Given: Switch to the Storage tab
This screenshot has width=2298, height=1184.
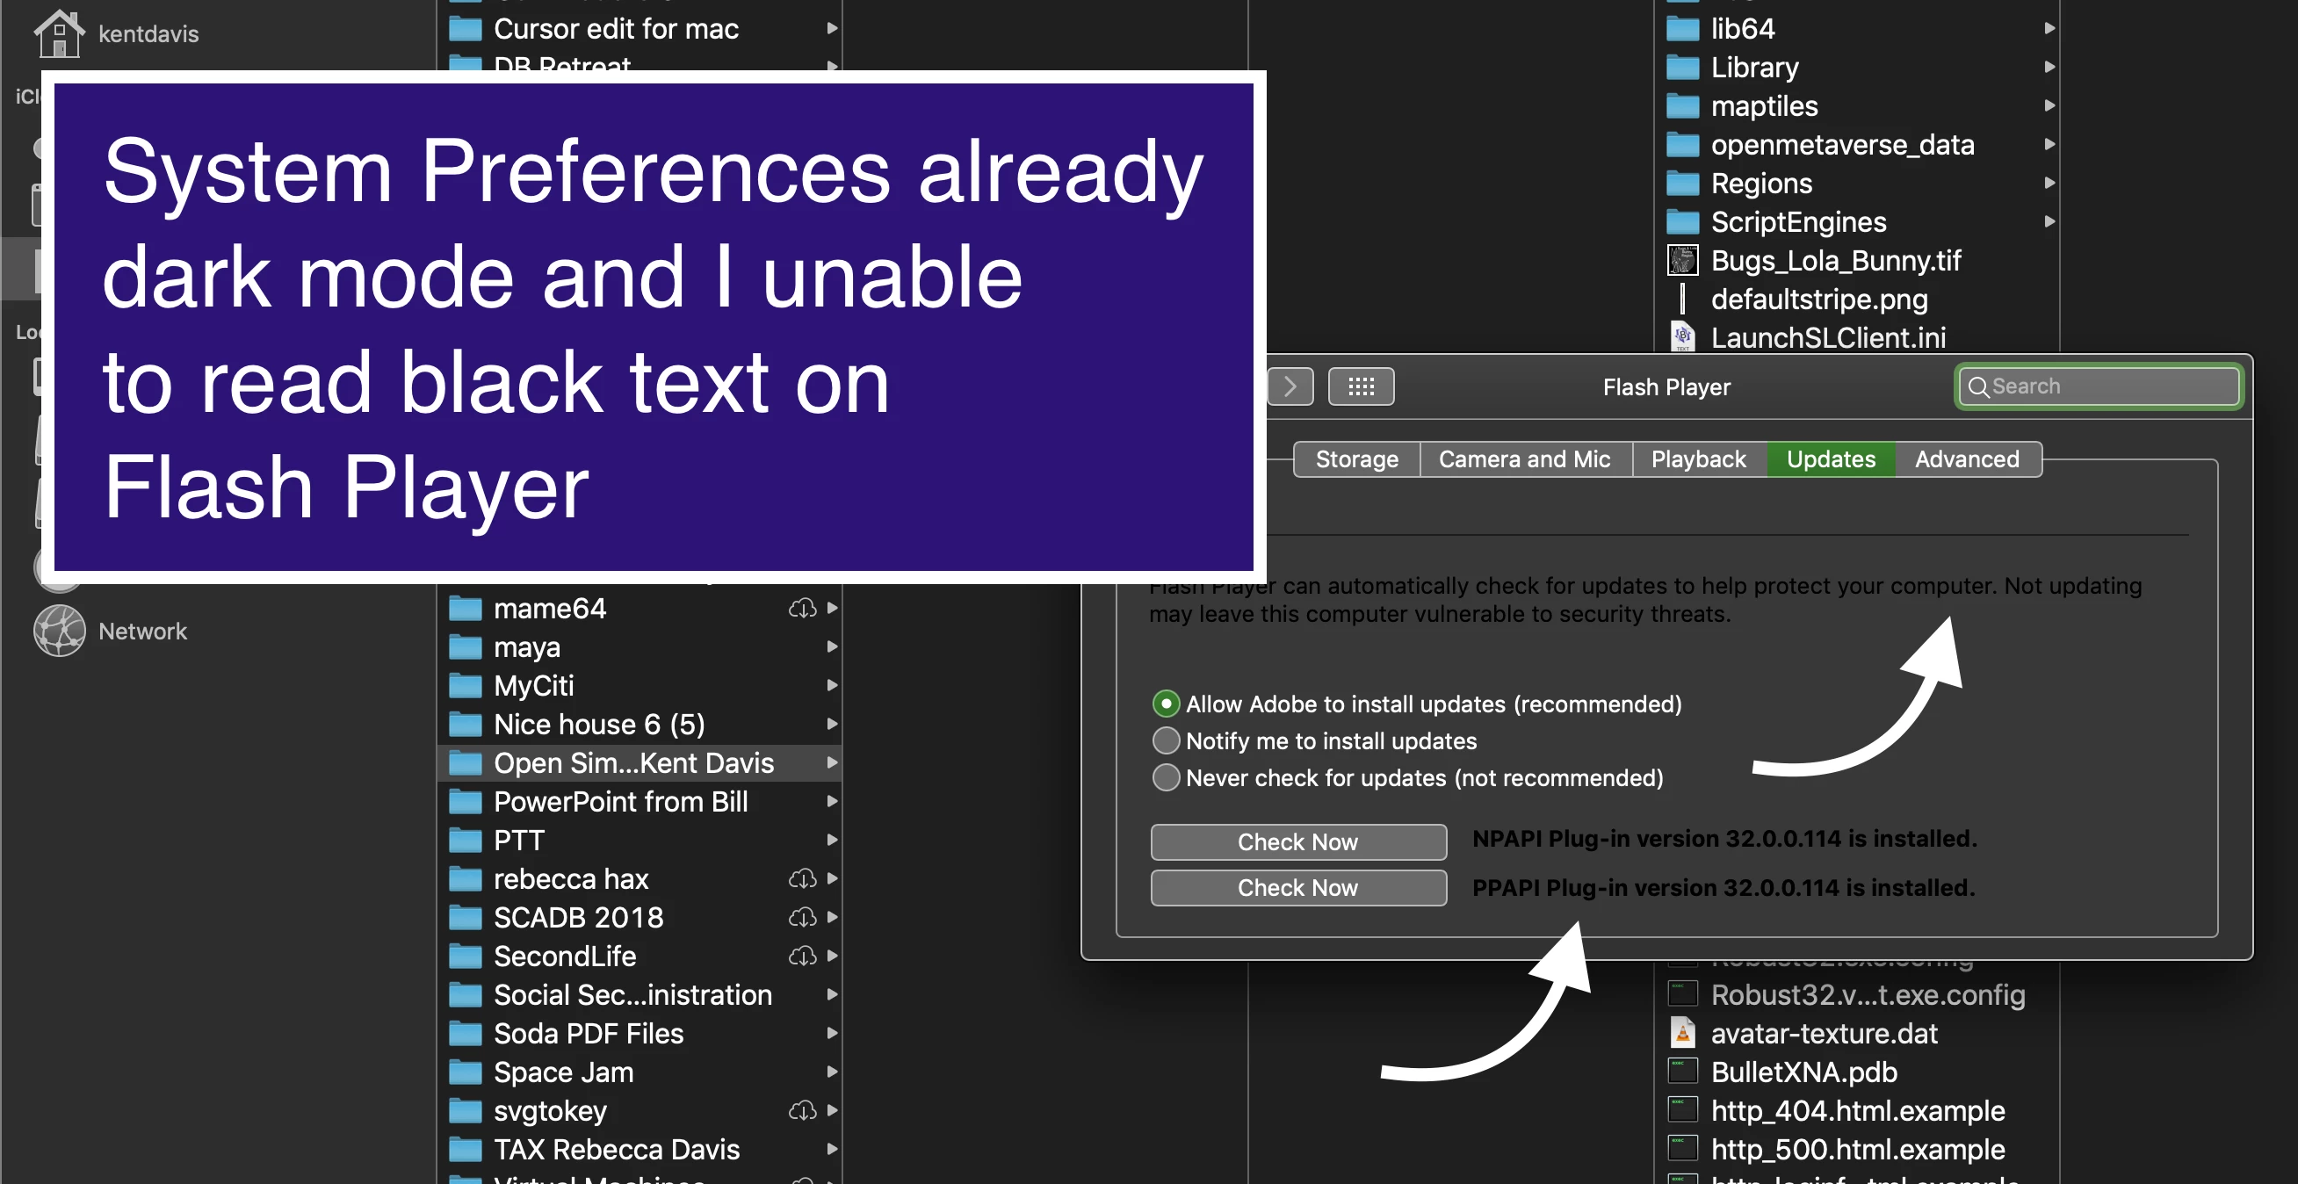Looking at the screenshot, I should (x=1356, y=459).
